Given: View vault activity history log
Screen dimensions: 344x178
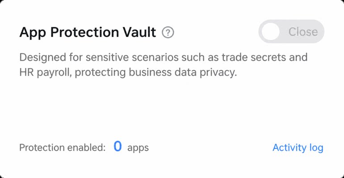Looking at the screenshot, I should [298, 148].
